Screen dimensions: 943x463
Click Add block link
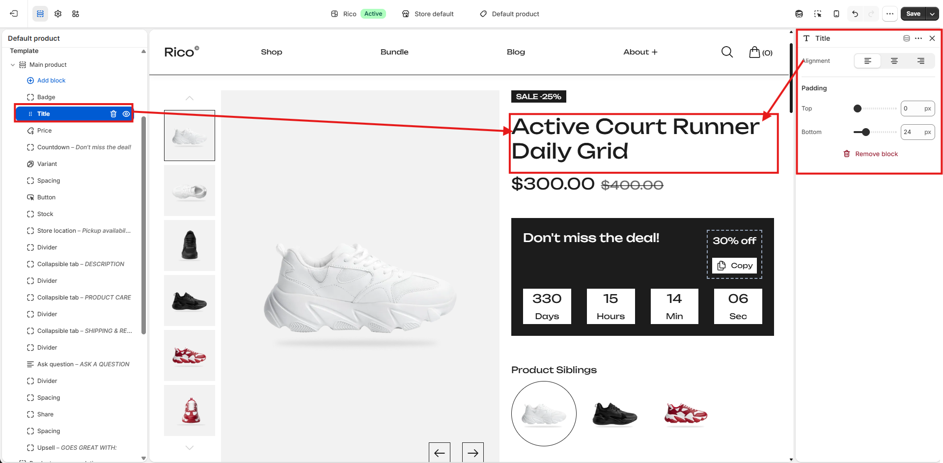(51, 81)
